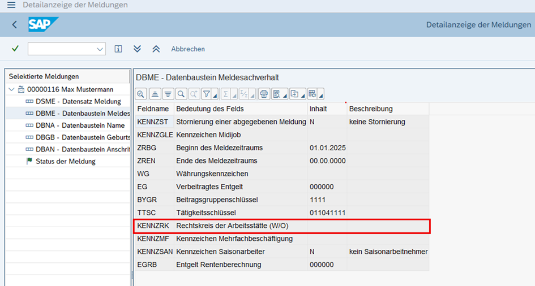Open the filter options dropdown arrow
Viewport: 535px width, 286px height.
214,95
